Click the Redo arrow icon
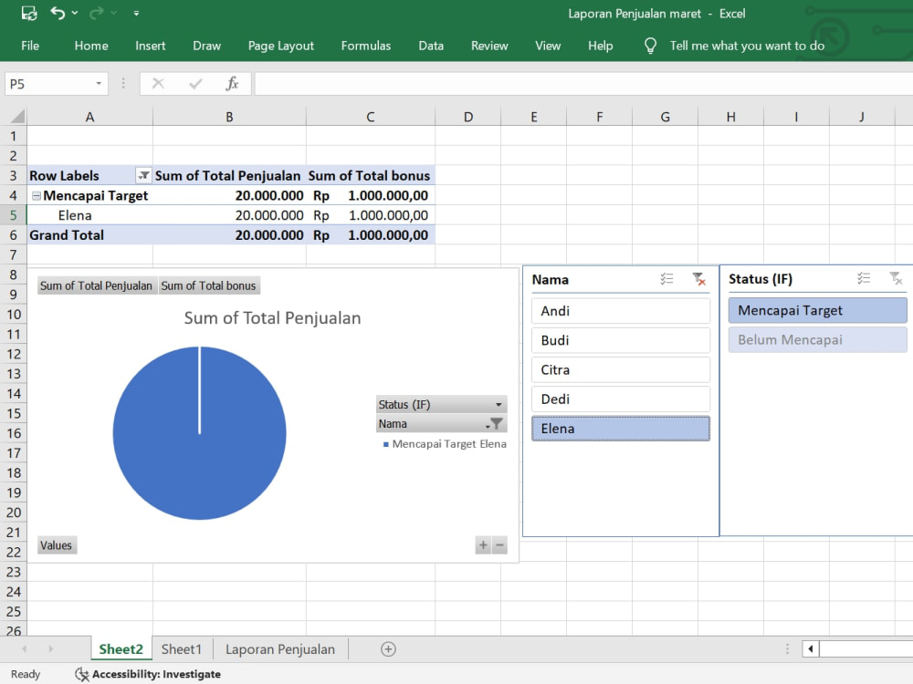Screen dimensions: 913x684 [97, 13]
